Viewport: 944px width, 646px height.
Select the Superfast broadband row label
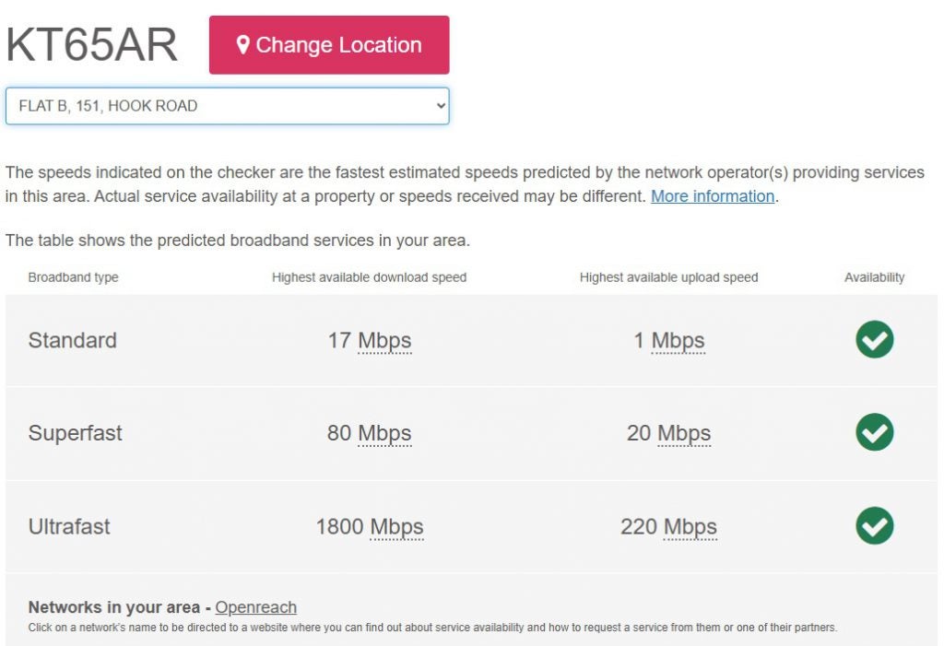[x=76, y=433]
